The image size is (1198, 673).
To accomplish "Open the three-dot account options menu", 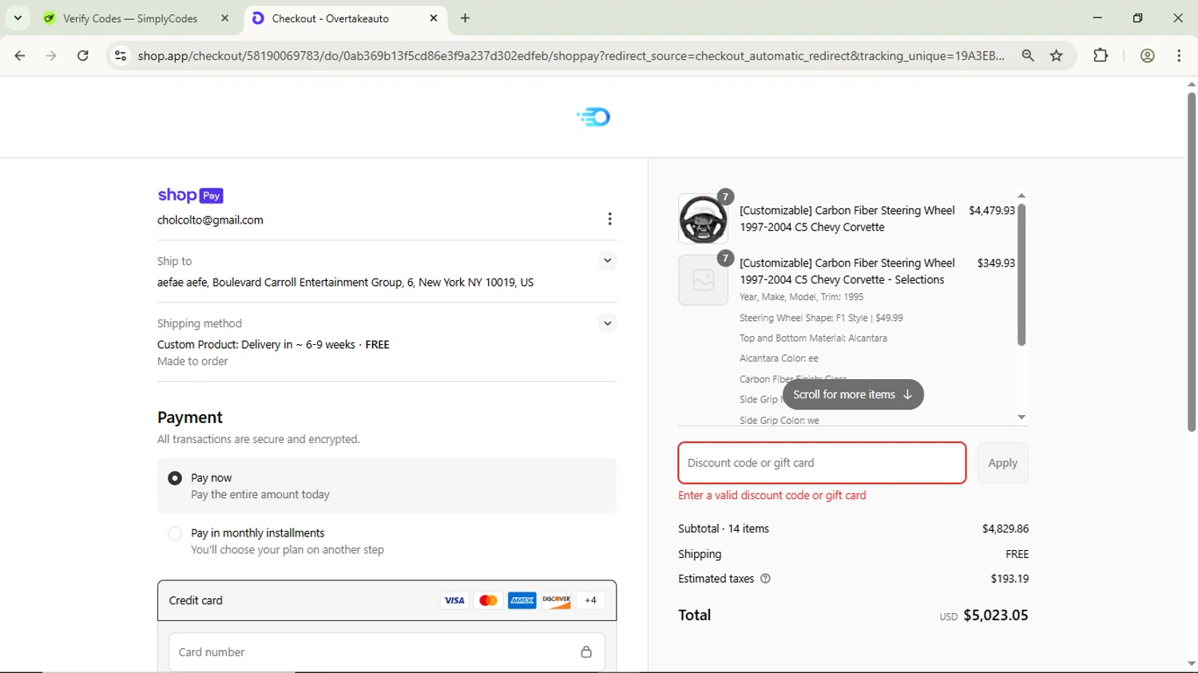I will 609,219.
